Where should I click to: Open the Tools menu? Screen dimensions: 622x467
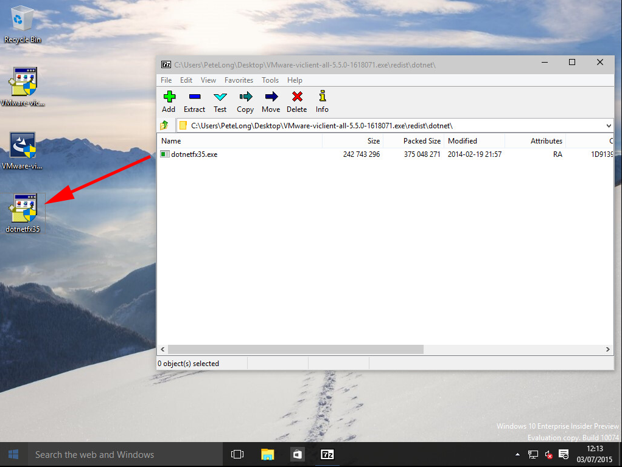270,80
